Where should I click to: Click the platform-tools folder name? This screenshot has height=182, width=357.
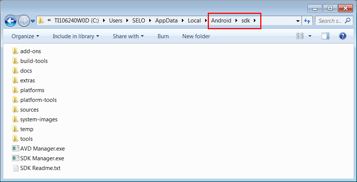coord(39,100)
